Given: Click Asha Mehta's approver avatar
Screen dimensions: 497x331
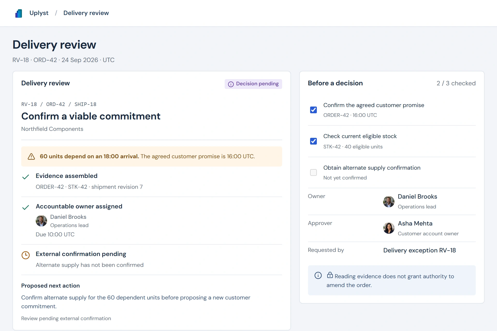Looking at the screenshot, I should (389, 228).
